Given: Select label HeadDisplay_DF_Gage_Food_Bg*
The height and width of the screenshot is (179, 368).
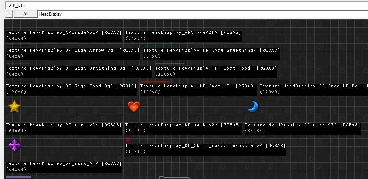Looking at the screenshot, I should tap(71, 86).
